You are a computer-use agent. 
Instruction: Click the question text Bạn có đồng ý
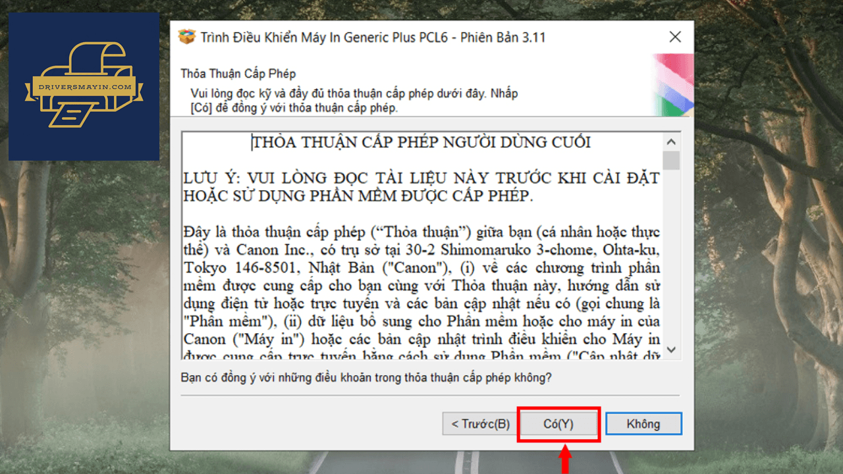[366, 379]
